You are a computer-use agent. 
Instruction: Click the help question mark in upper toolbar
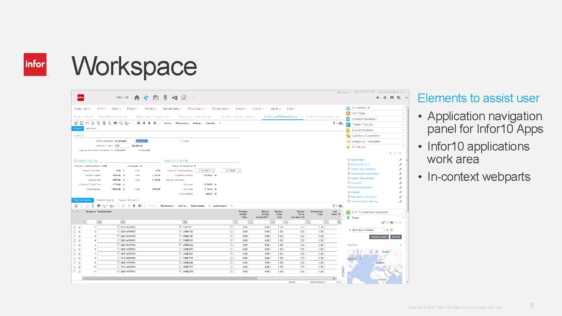pyautogui.click(x=335, y=123)
